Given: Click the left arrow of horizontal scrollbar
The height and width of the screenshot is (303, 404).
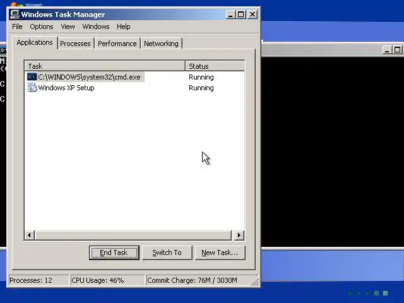Looking at the screenshot, I should point(30,235).
